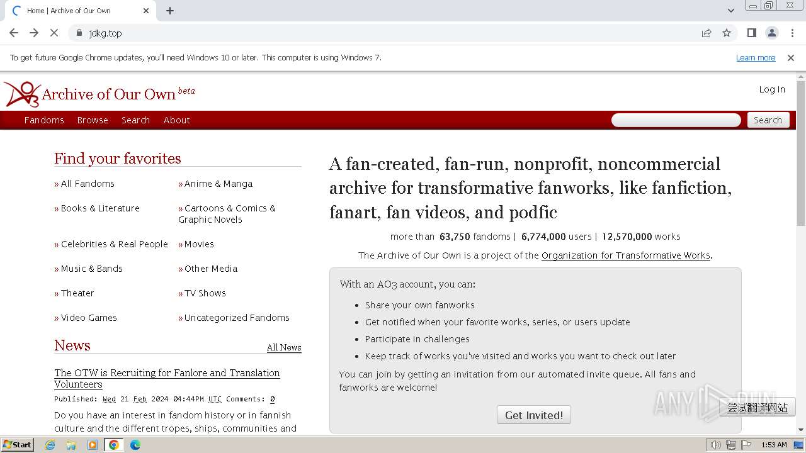This screenshot has height=453, width=806.
Task: Open the Log In link
Action: point(772,89)
